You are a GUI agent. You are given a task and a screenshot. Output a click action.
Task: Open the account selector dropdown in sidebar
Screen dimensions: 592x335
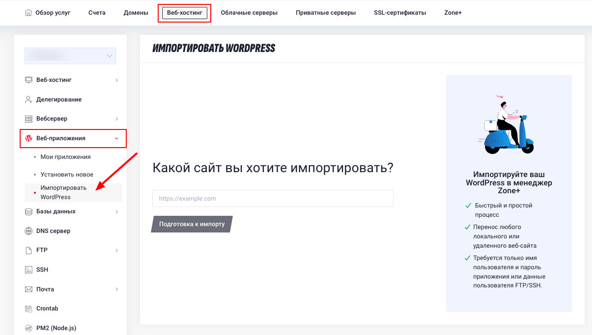point(70,56)
